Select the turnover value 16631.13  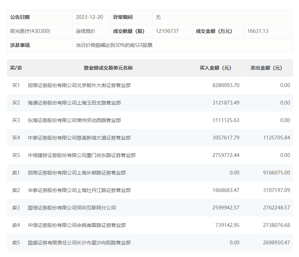(x=258, y=31)
